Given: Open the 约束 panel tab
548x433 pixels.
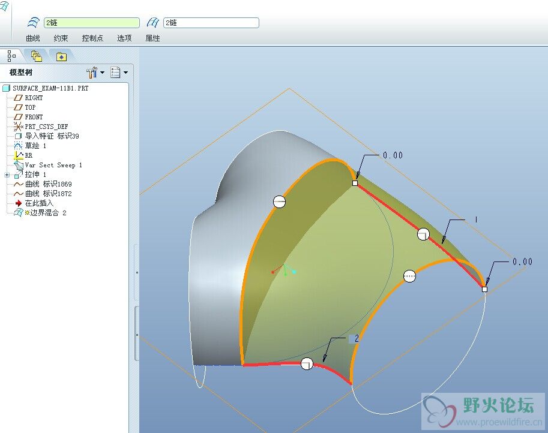Looking at the screenshot, I should click(x=61, y=38).
